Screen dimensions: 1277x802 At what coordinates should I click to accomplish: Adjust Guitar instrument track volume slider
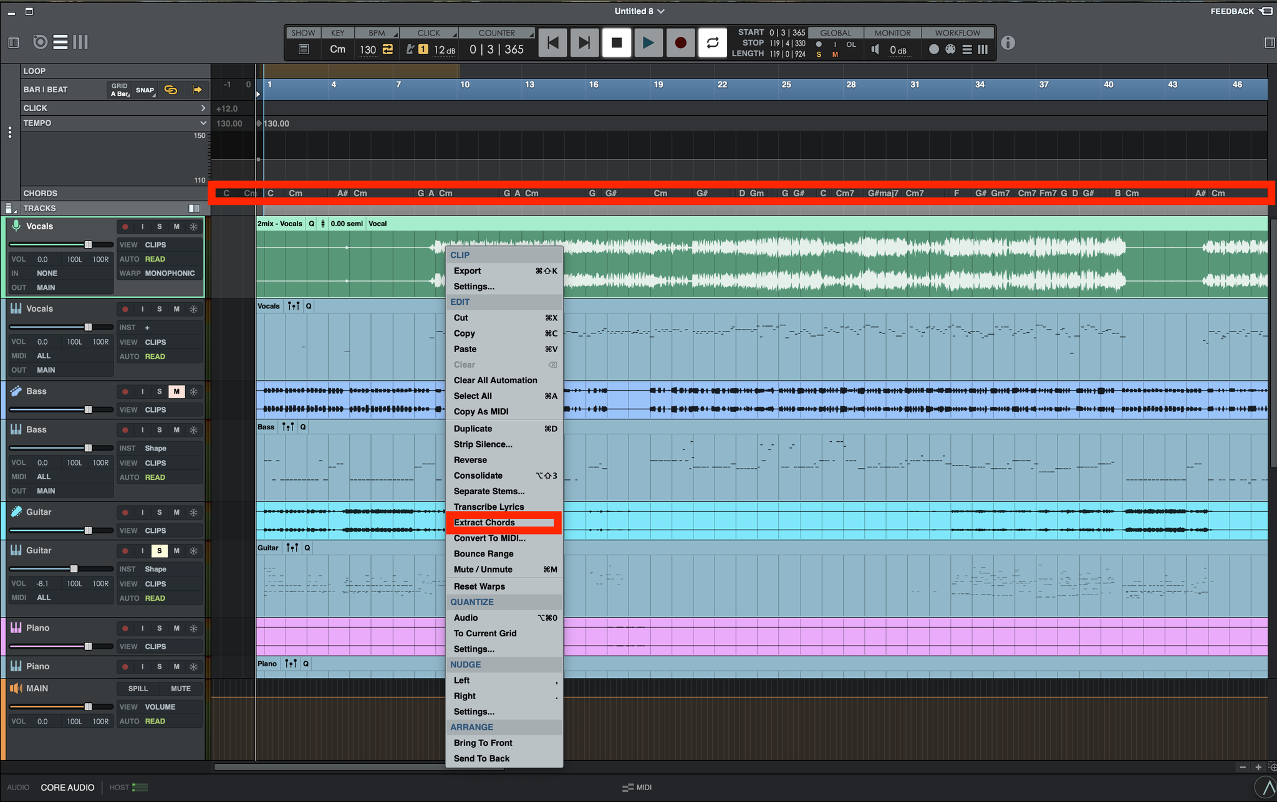(74, 569)
